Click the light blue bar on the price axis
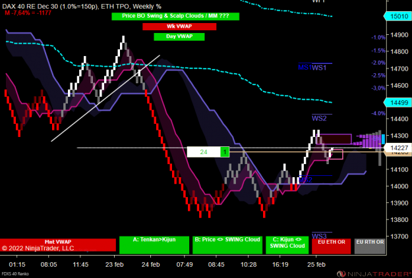 (x=383, y=139)
